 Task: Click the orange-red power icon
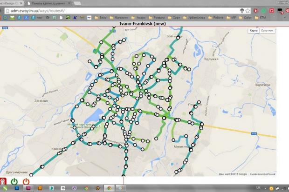click(26, 182)
